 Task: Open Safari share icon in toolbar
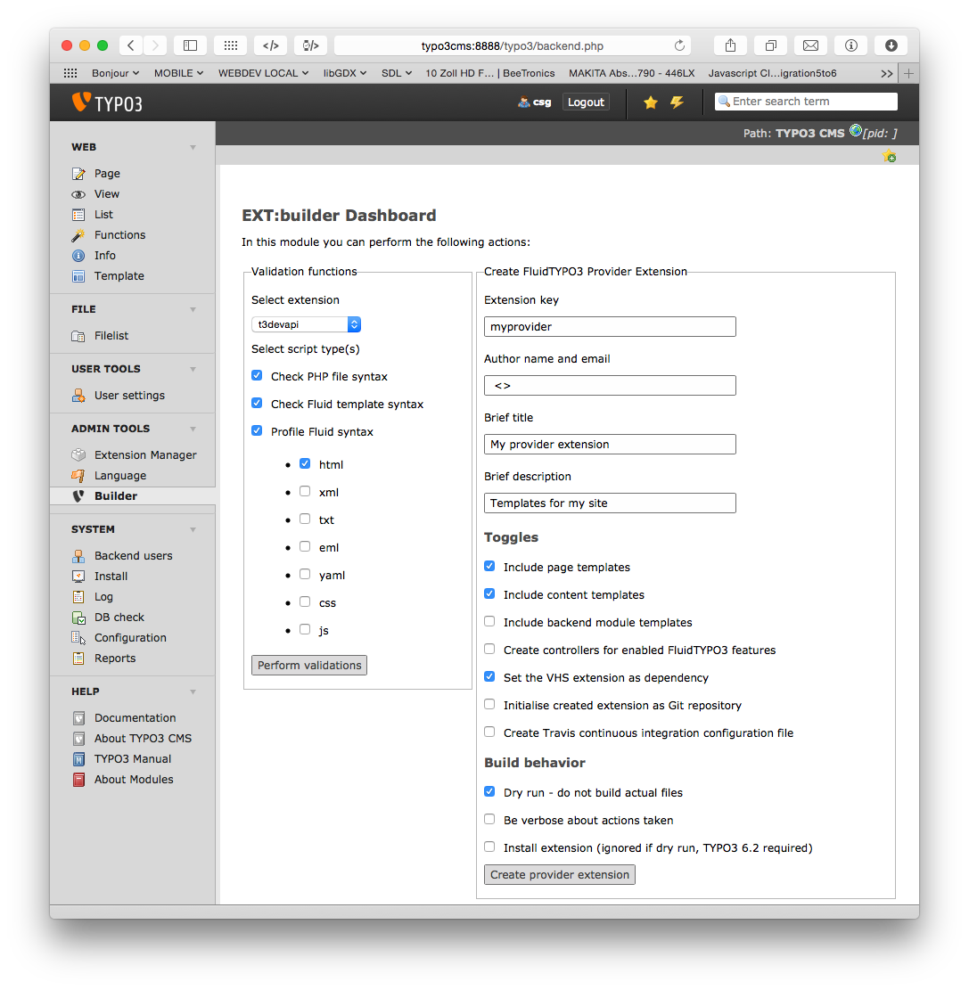point(730,45)
